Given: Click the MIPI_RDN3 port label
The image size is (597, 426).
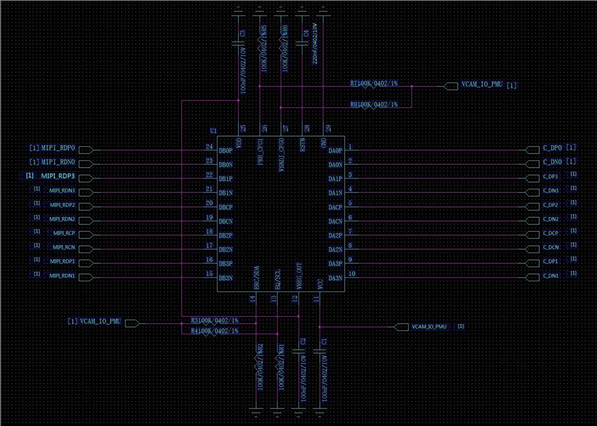Looking at the screenshot, I should coord(62,190).
